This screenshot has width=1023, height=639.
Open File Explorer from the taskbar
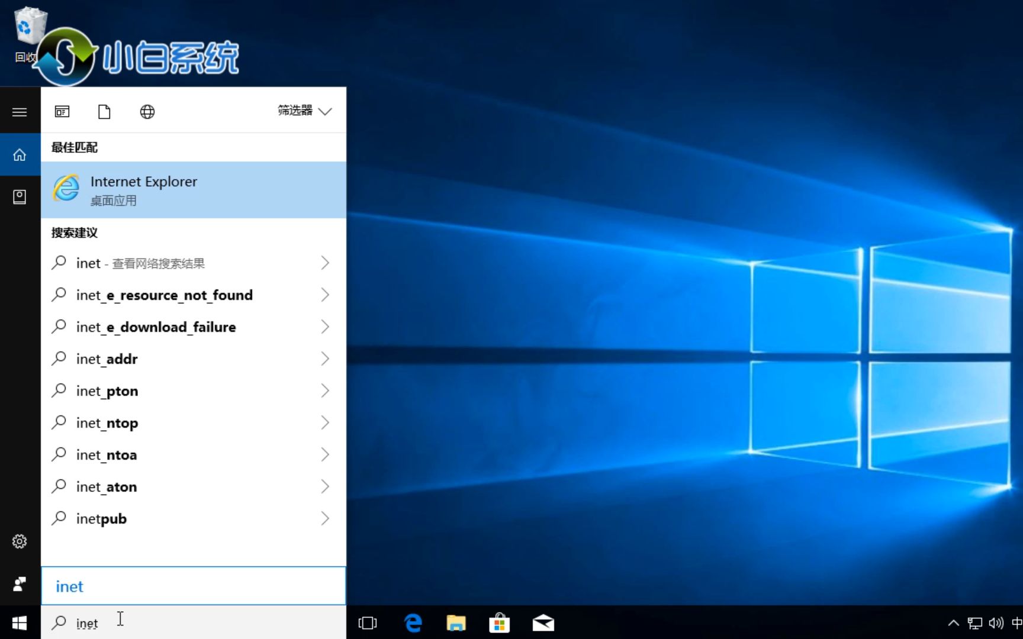[456, 622]
